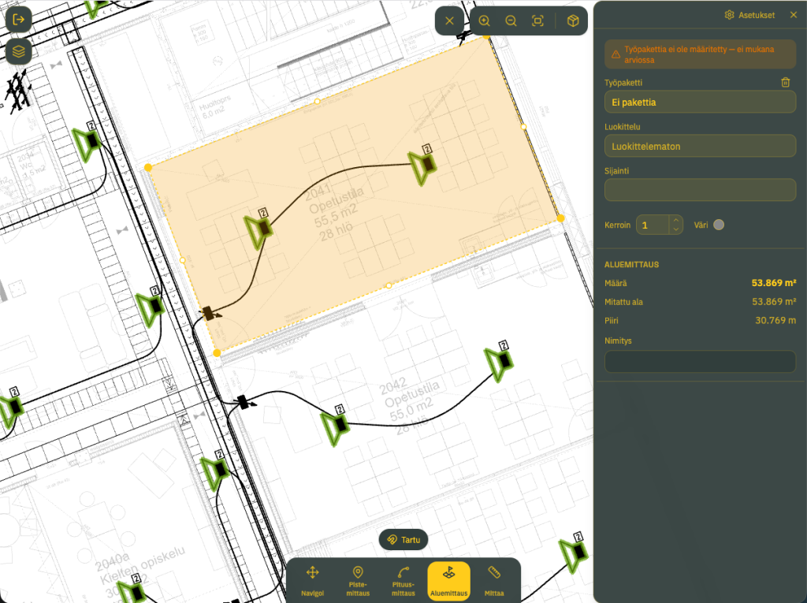Click the exit arrow icon
This screenshot has height=603, width=807.
(x=19, y=20)
